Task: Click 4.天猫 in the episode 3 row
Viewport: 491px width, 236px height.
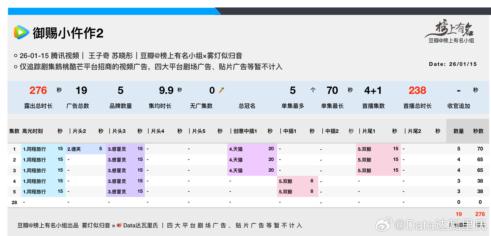Action: (236, 170)
